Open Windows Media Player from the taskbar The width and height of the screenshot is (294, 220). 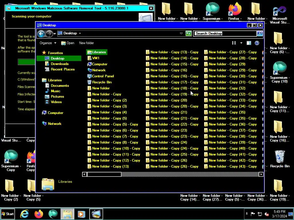tap(82, 214)
